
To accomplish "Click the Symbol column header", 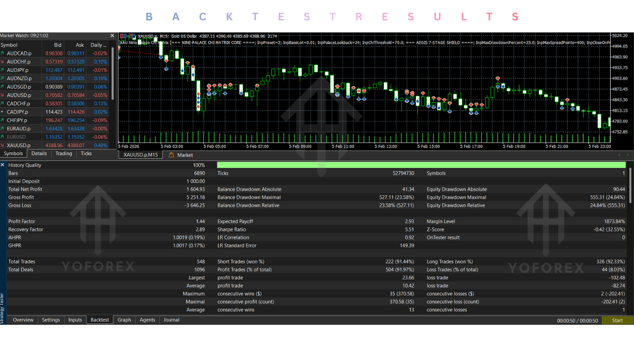I will pyautogui.click(x=9, y=45).
